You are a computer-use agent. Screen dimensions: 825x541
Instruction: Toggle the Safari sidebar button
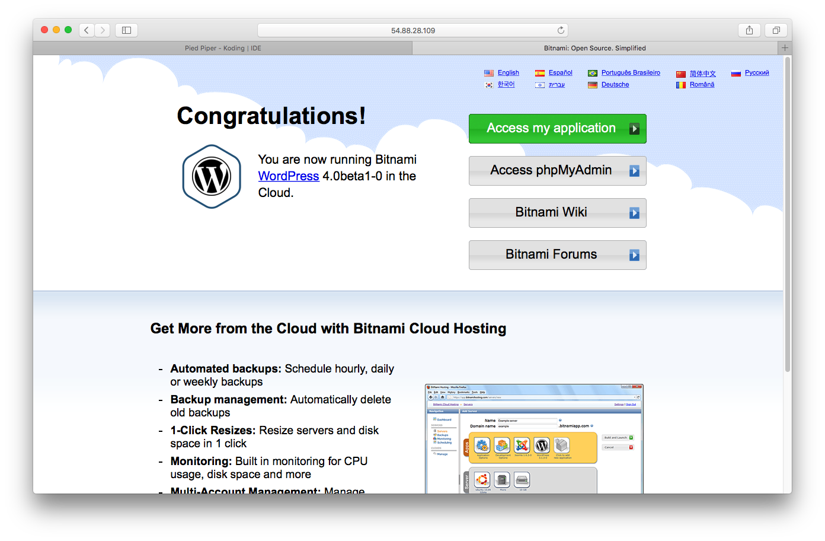126,30
